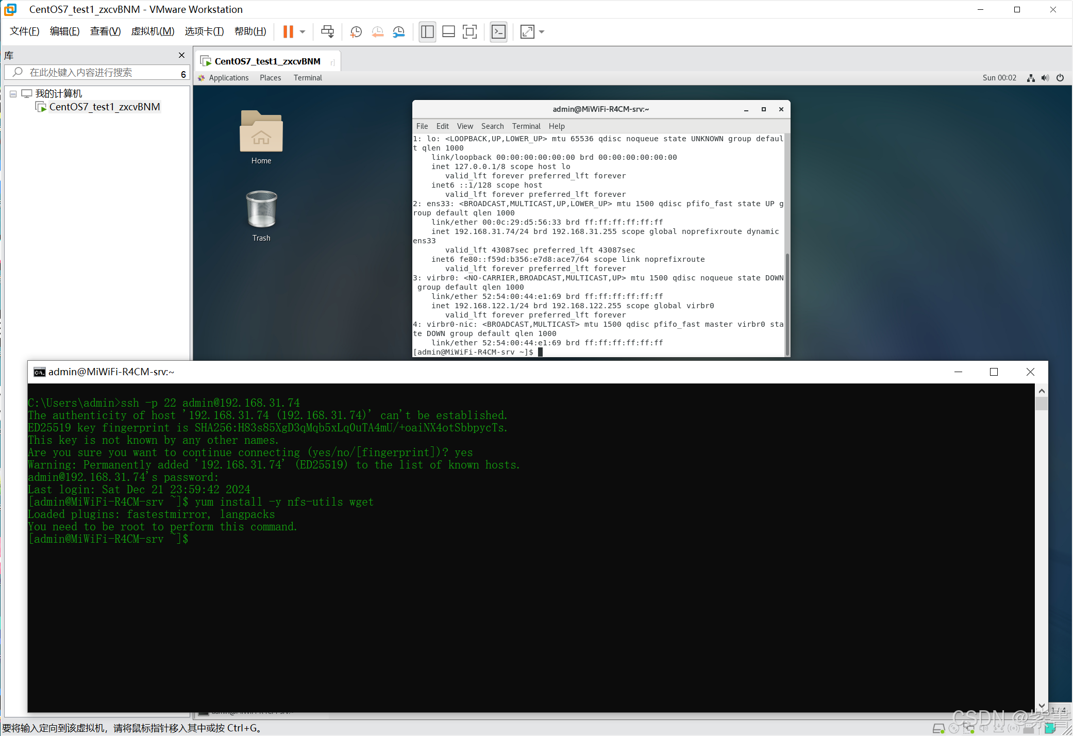Open power options dropdown next to pause
Viewport: 1073px width, 736px height.
[303, 32]
